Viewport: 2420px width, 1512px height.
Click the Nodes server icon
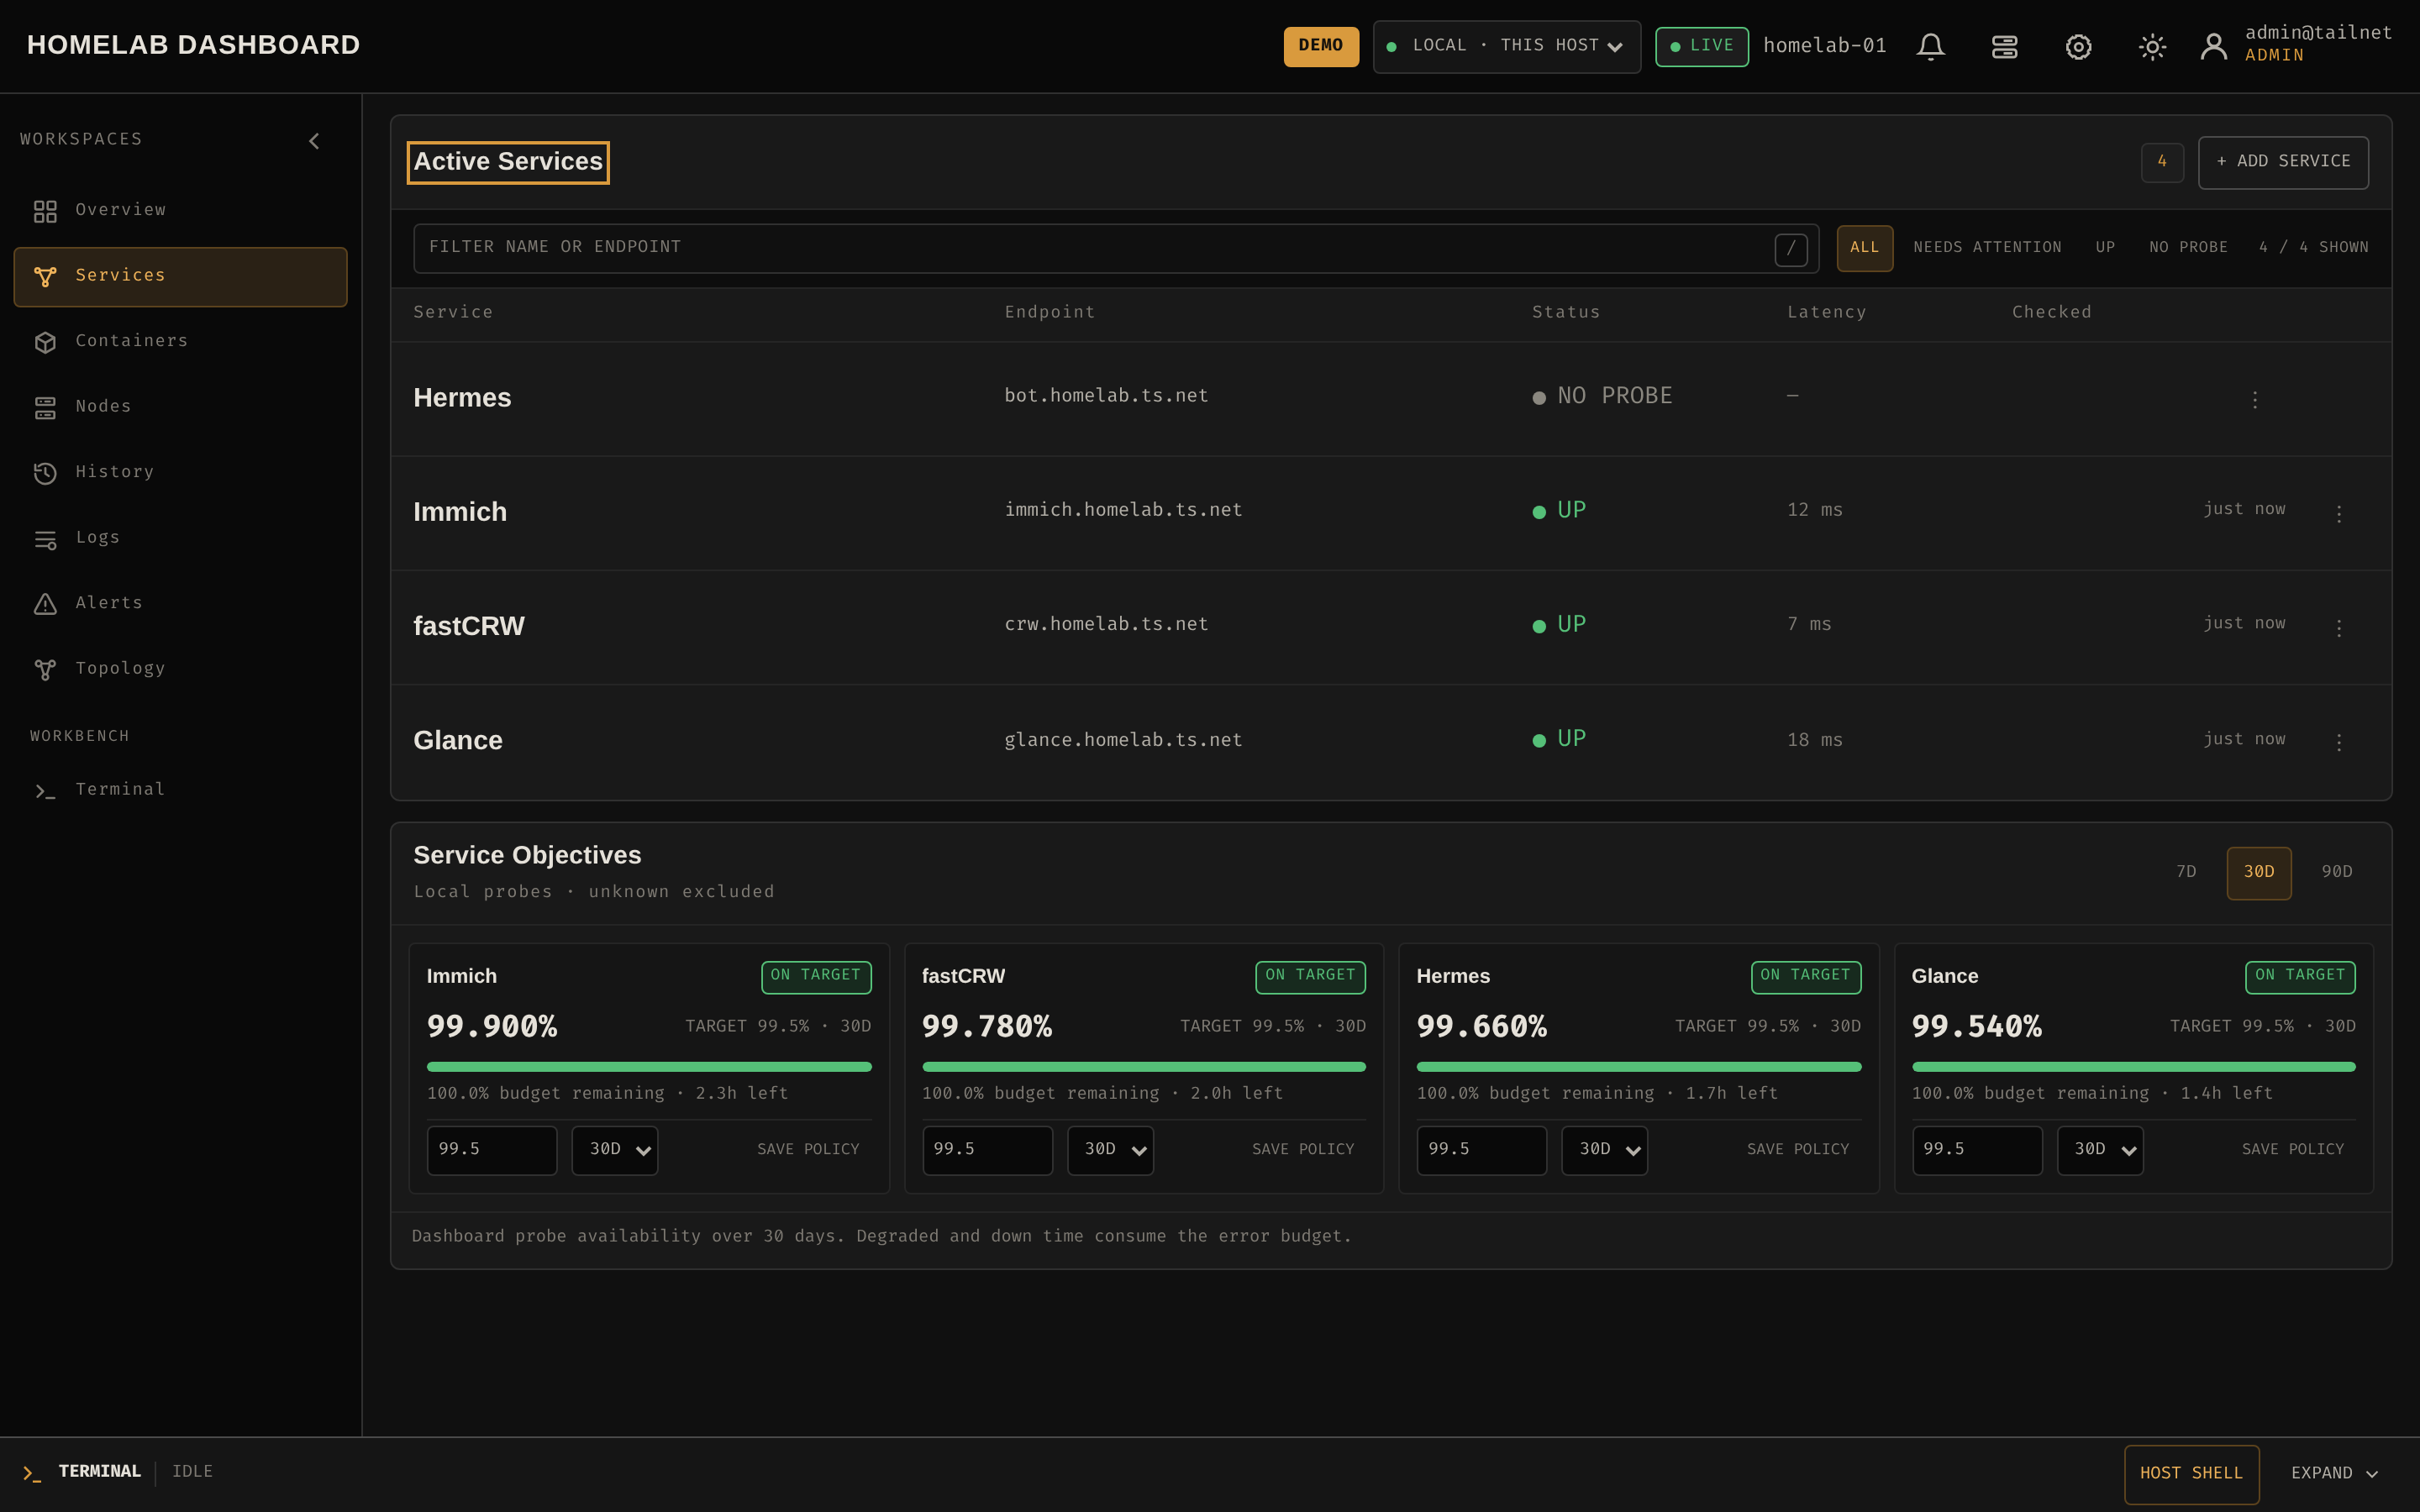point(45,408)
